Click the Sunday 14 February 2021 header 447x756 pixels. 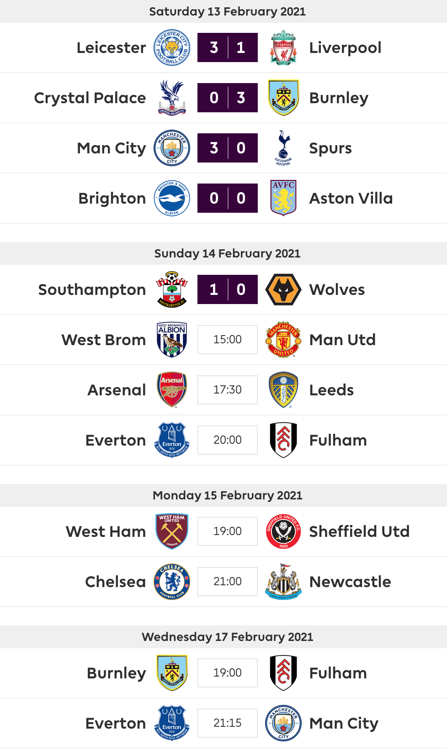pyautogui.click(x=228, y=253)
